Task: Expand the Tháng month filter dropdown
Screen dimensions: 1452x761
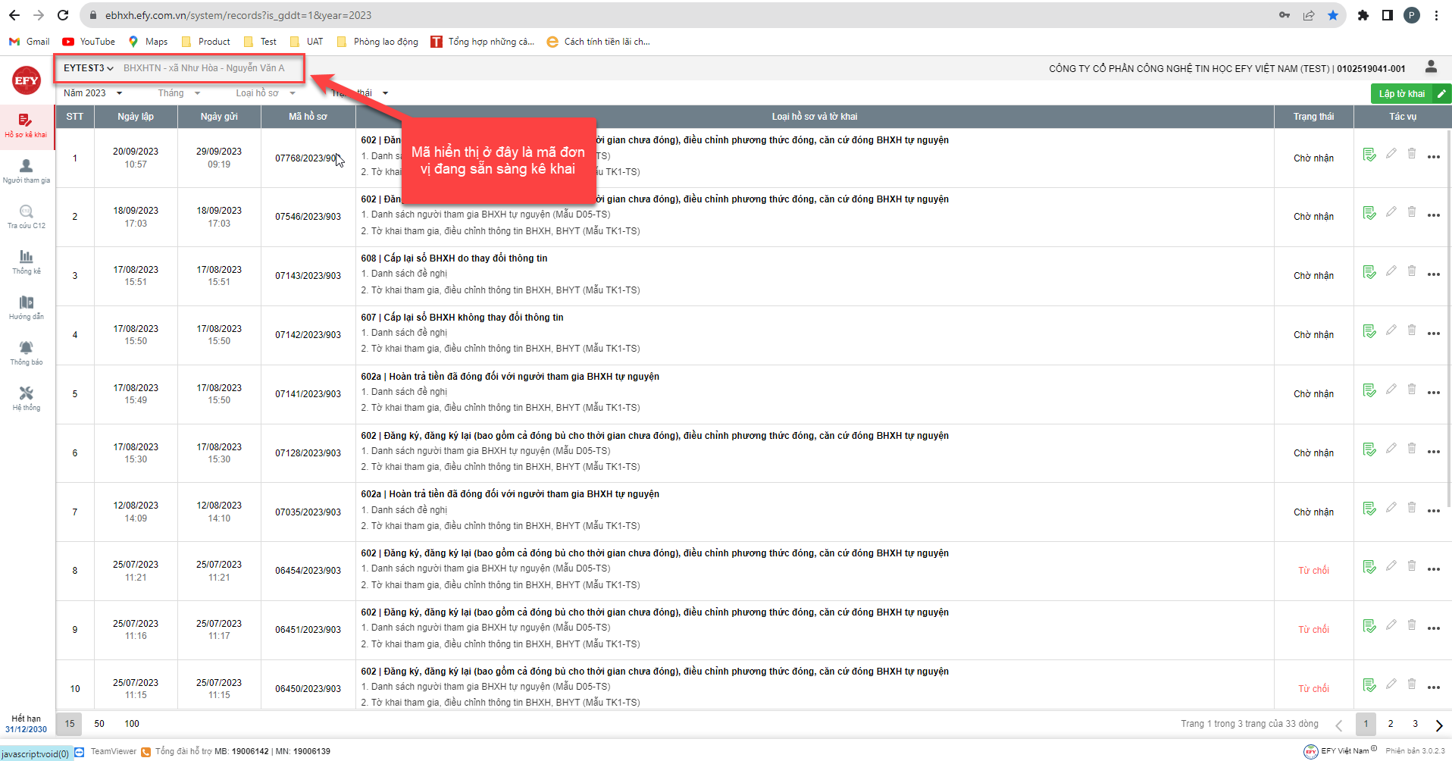Action: [x=179, y=93]
